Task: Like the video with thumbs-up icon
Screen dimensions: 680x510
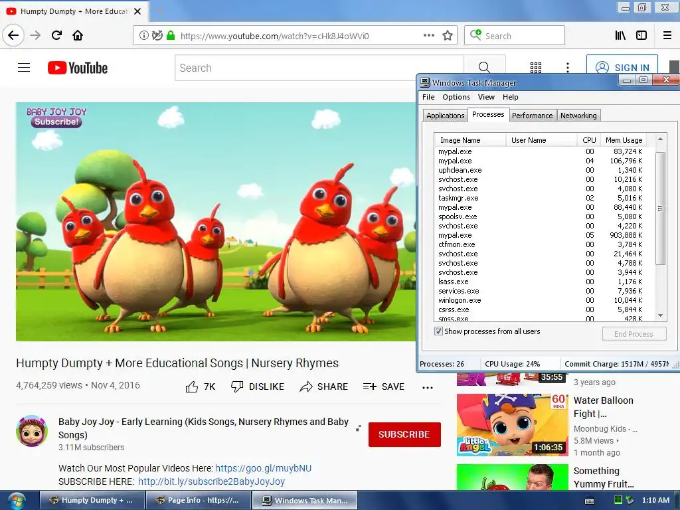Action: [x=192, y=386]
